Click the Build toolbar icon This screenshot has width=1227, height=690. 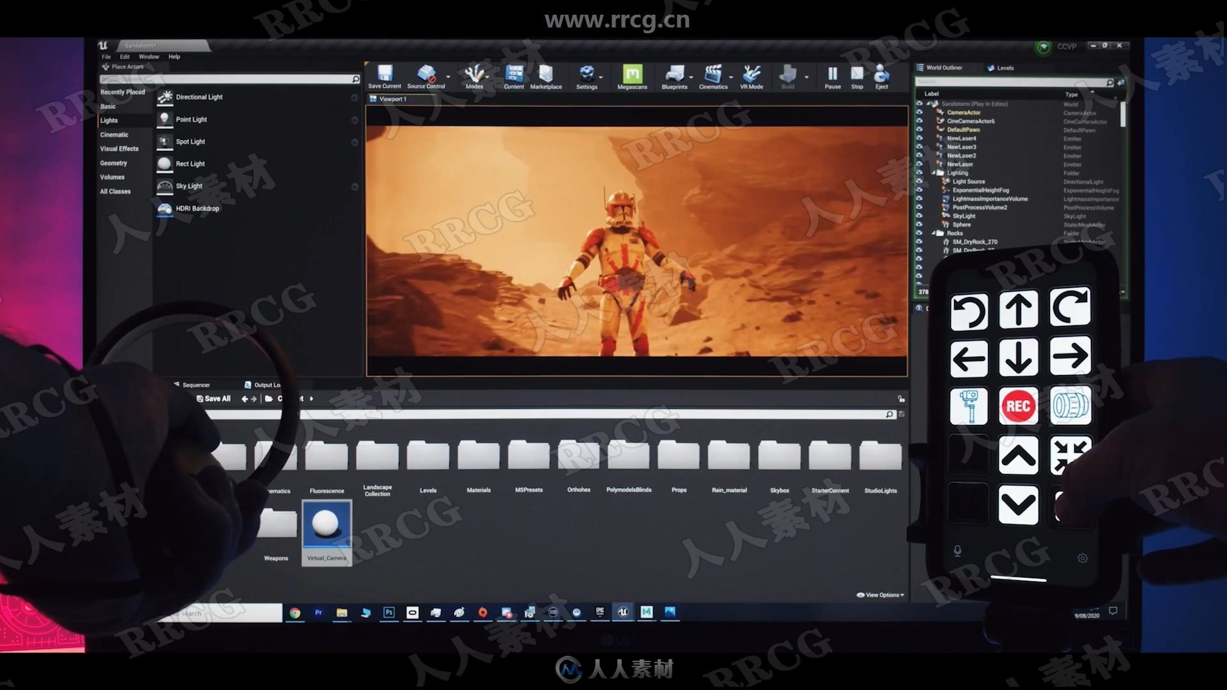tap(788, 77)
